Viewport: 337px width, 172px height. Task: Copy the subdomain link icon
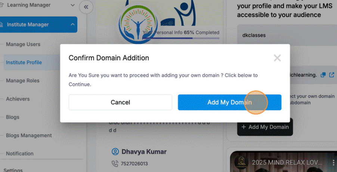click(323, 75)
